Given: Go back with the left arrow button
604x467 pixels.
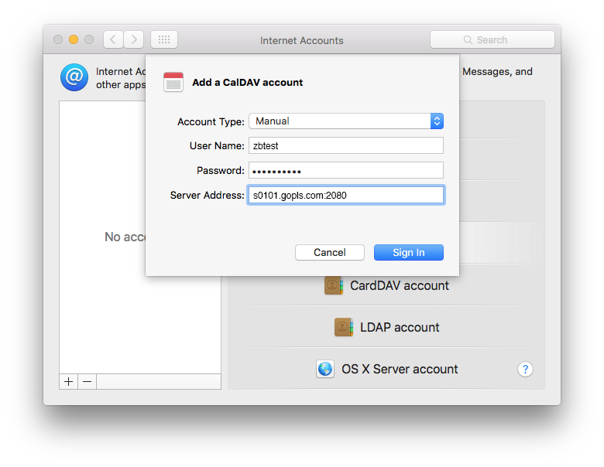Looking at the screenshot, I should click(x=114, y=39).
